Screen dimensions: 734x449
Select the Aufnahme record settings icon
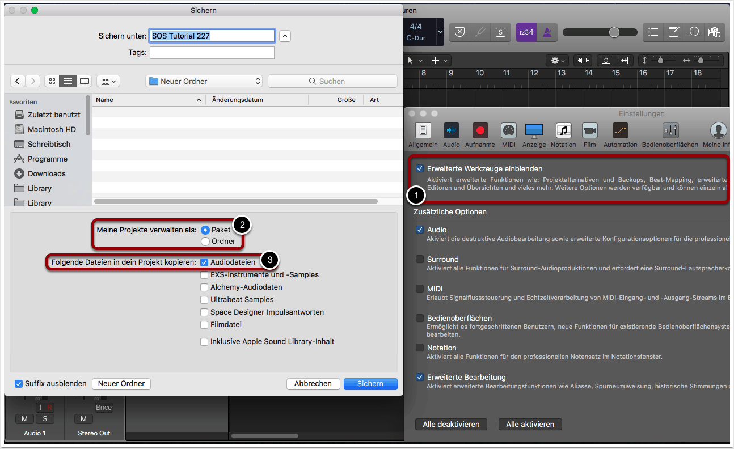480,131
